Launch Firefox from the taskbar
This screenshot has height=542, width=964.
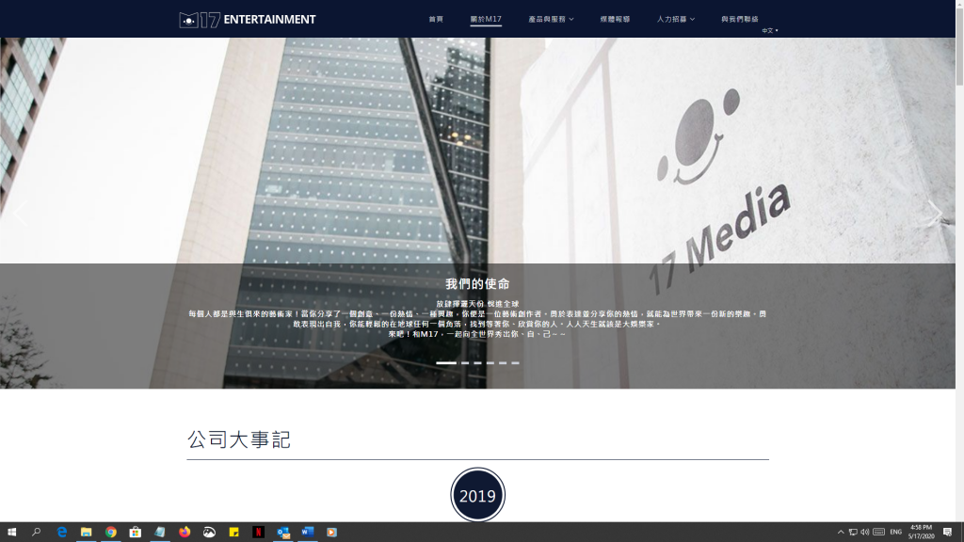click(x=185, y=532)
